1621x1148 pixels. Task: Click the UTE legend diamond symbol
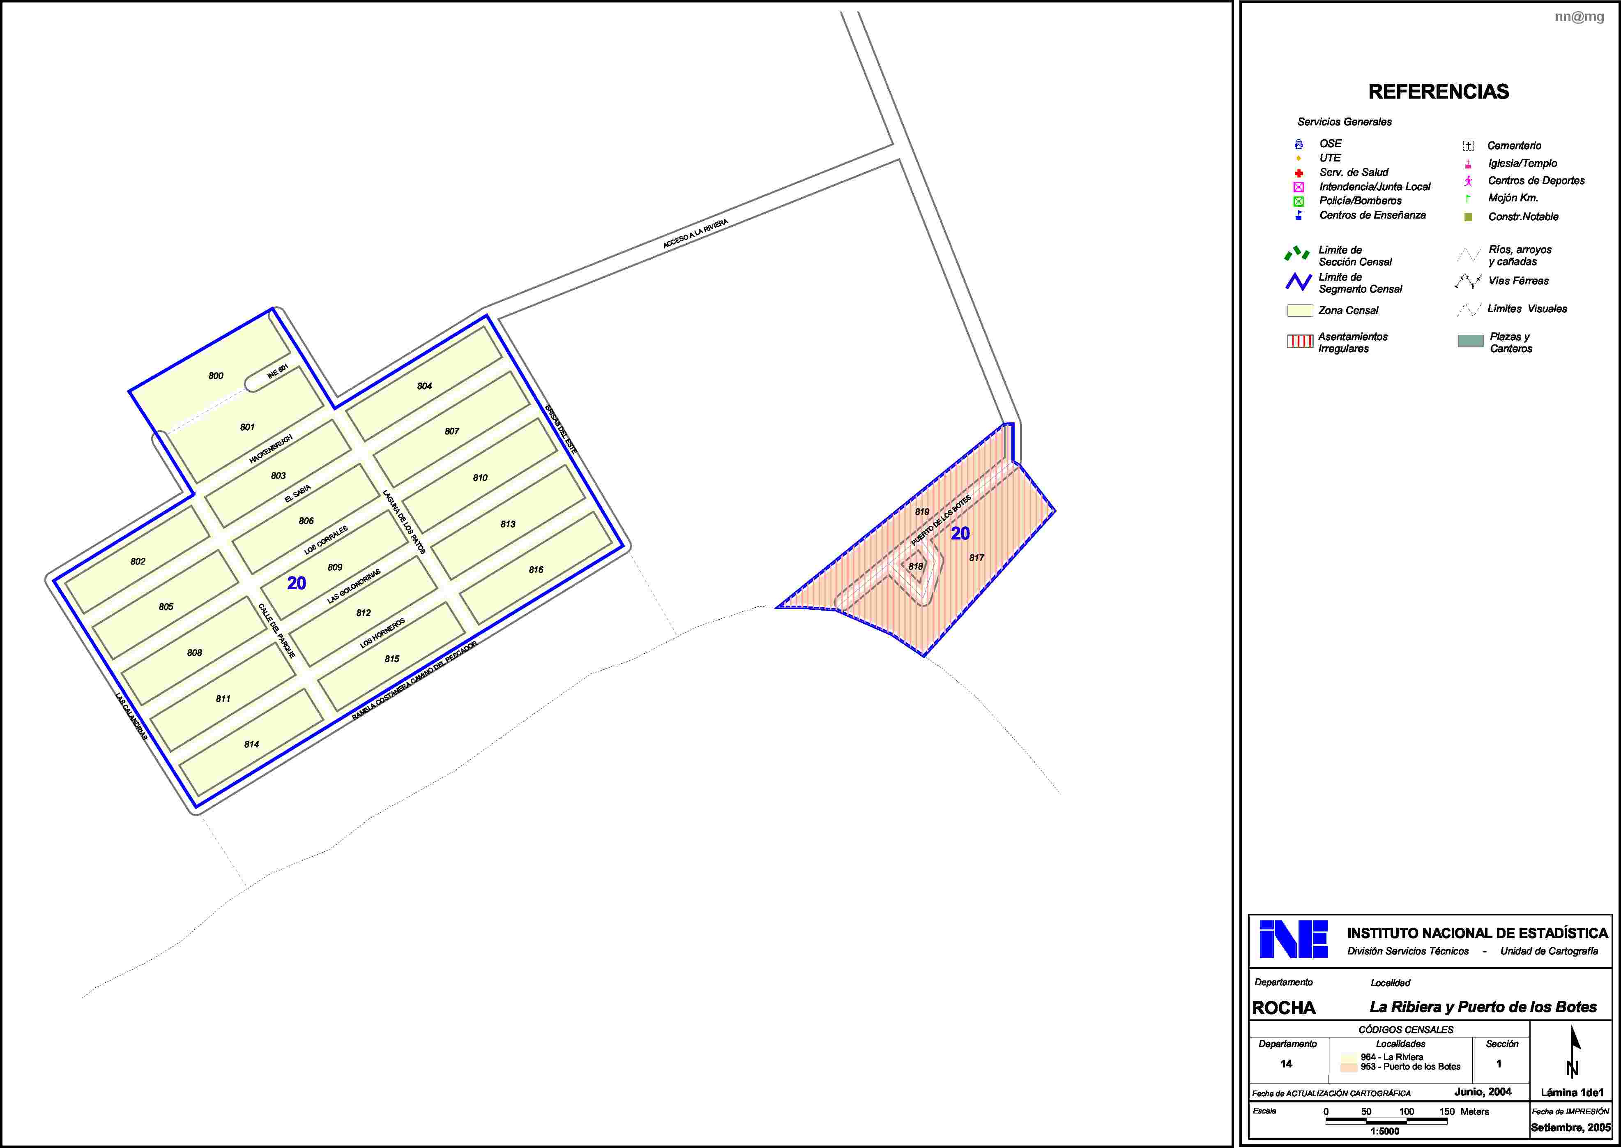pos(1298,158)
